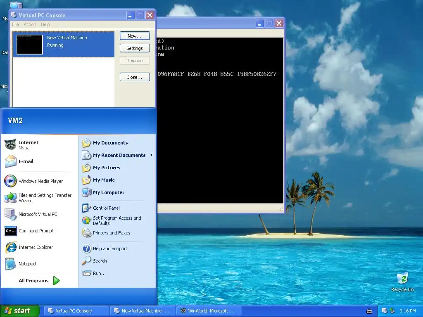423x317 pixels.
Task: Open the E-mail envelope icon
Action: click(10, 161)
